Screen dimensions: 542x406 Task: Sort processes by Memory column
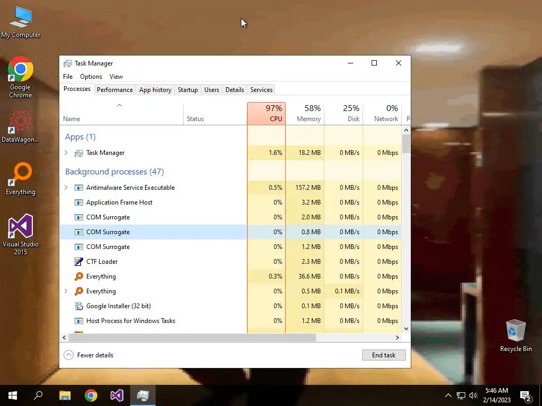pos(305,114)
